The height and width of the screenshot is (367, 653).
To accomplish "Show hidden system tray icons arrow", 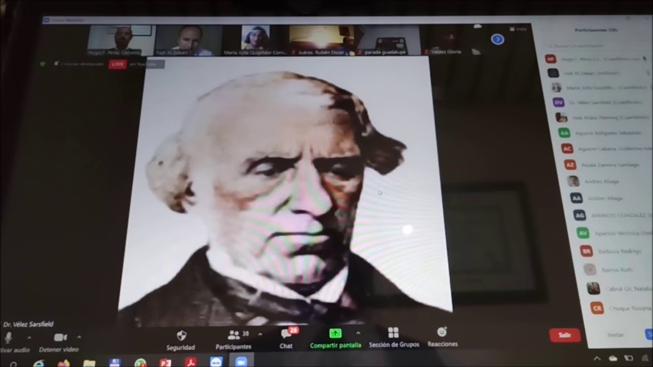I will point(597,358).
